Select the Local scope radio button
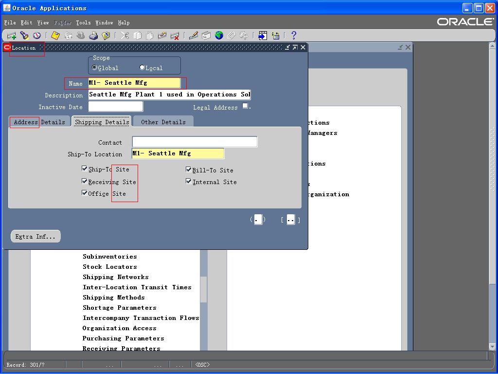 142,67
